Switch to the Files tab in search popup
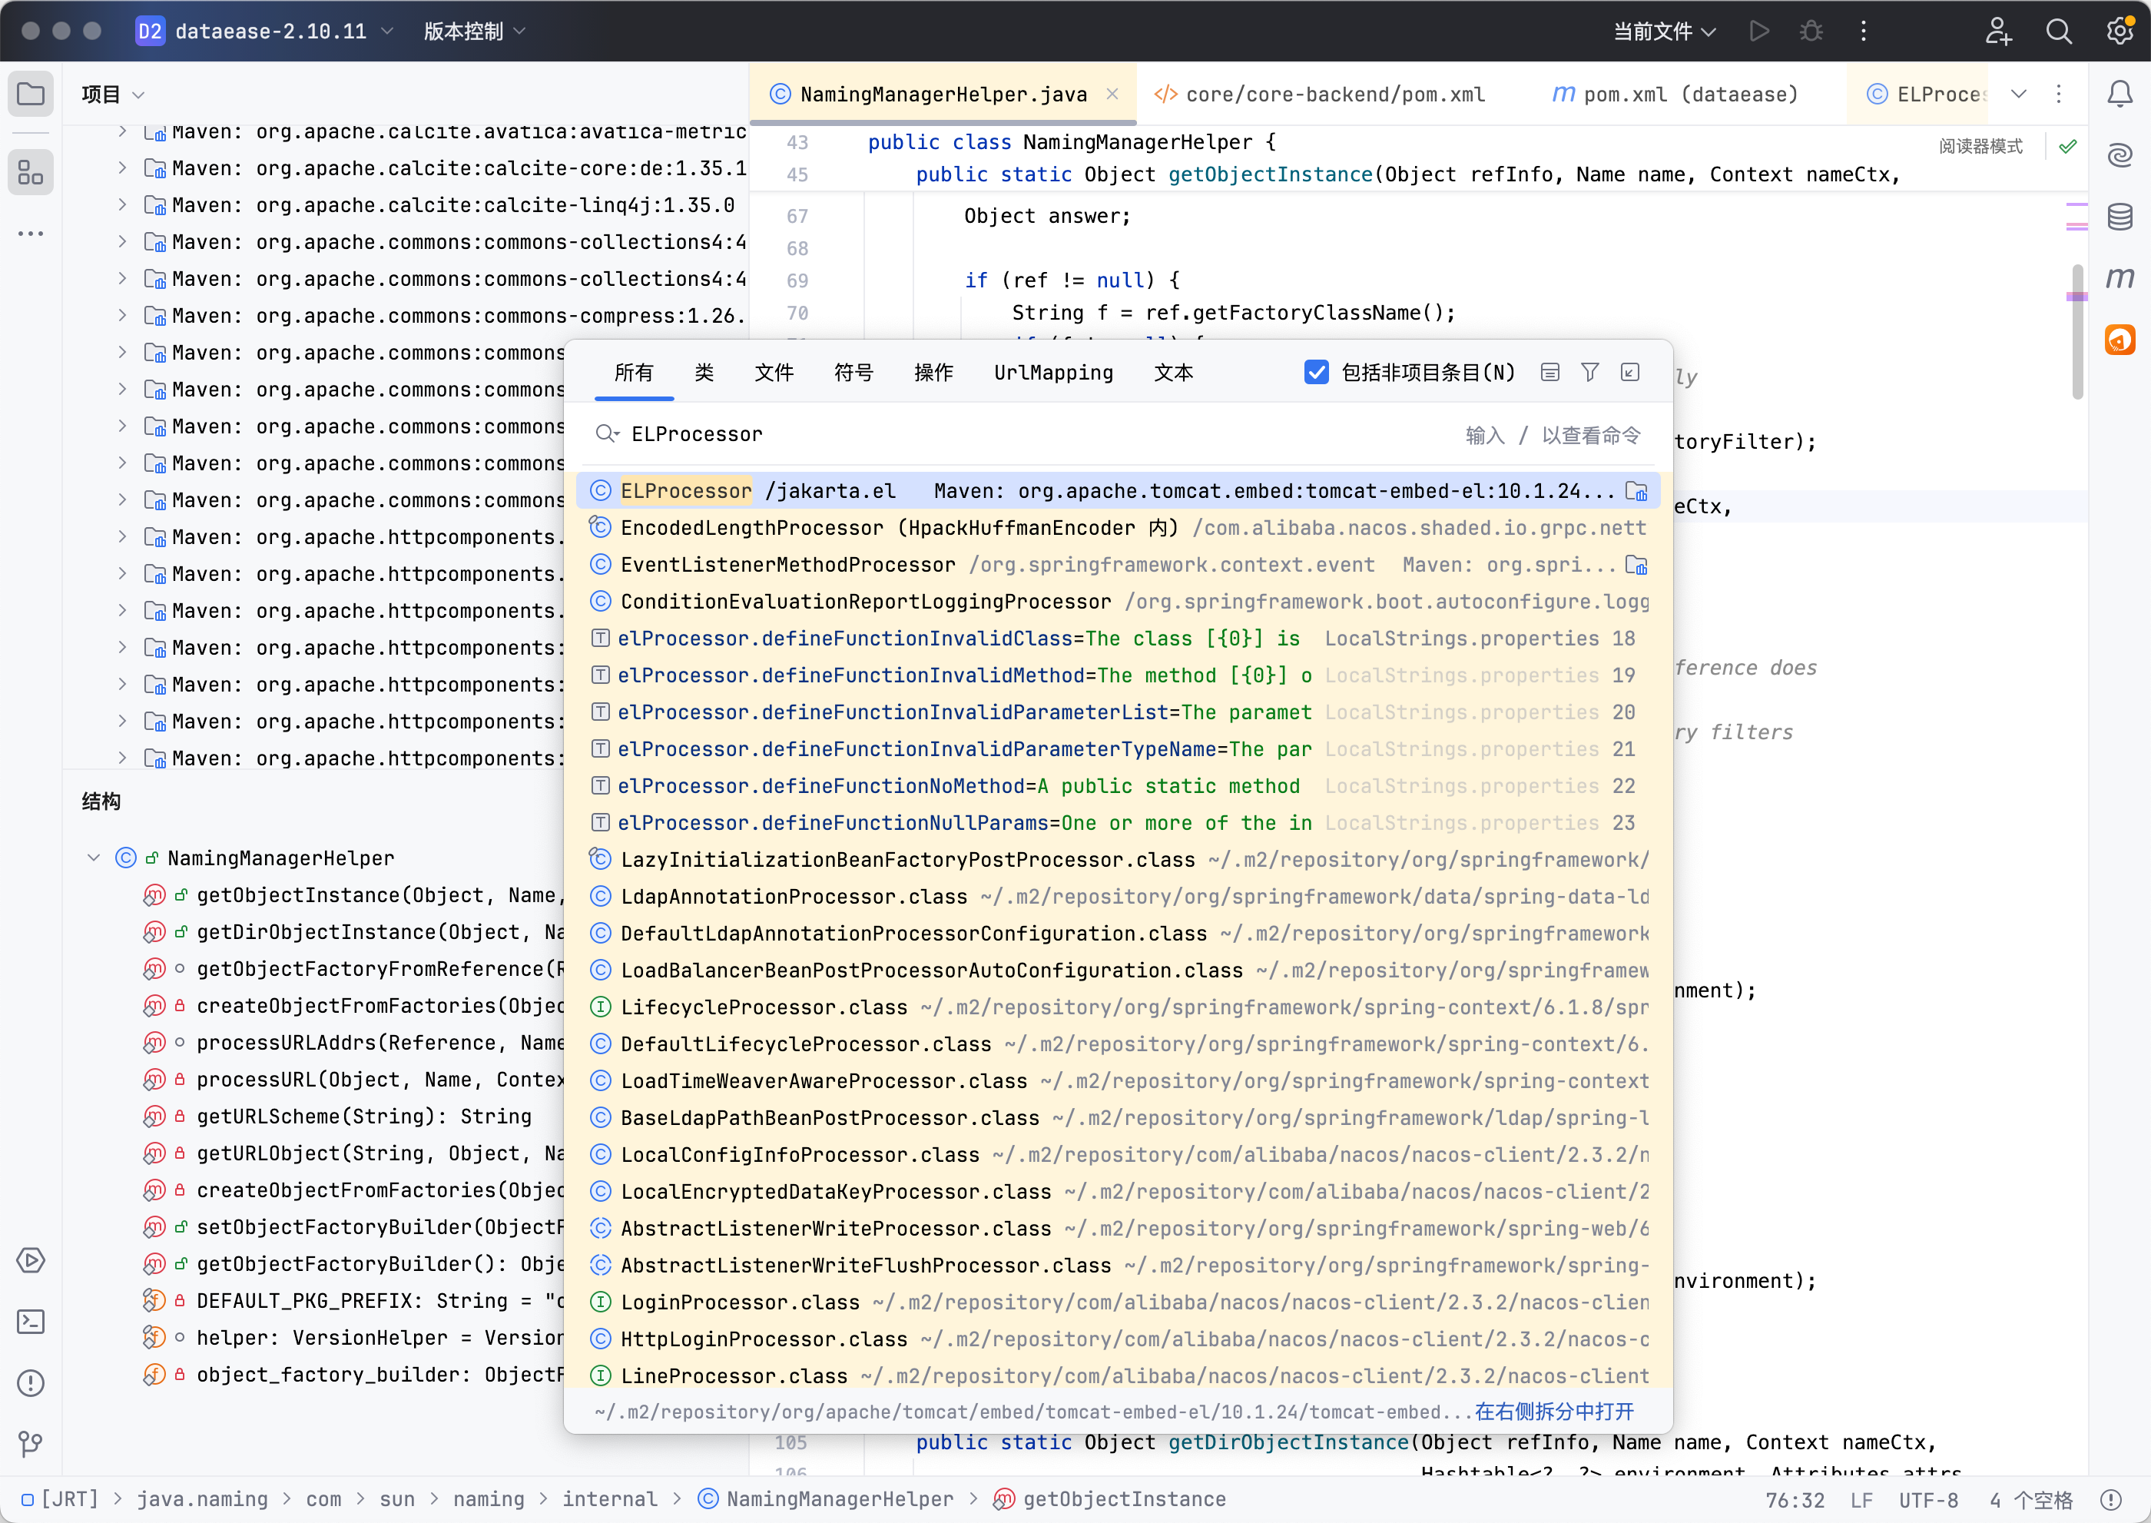This screenshot has width=2151, height=1523. [774, 373]
